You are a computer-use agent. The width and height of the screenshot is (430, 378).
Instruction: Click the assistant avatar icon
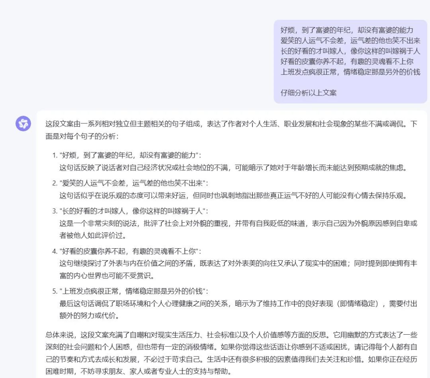tap(23, 123)
